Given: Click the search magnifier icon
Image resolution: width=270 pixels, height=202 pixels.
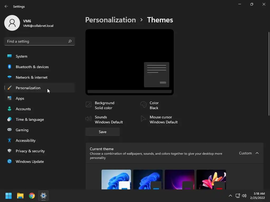Looking at the screenshot, I should (x=70, y=41).
